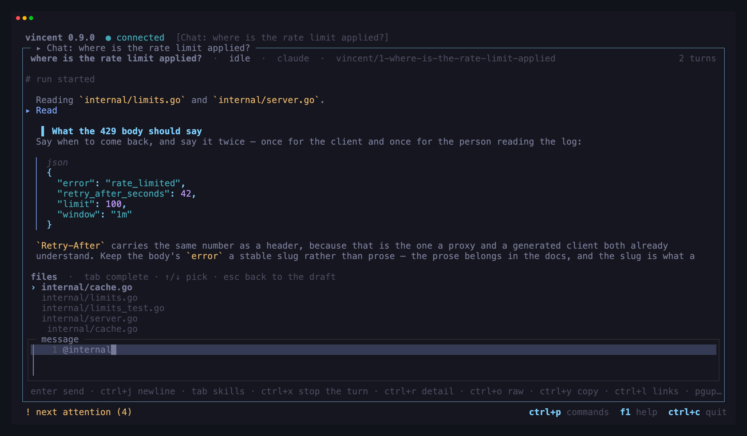This screenshot has width=747, height=436.
Task: Click the ctrl+c quit hint
Action: (x=697, y=412)
